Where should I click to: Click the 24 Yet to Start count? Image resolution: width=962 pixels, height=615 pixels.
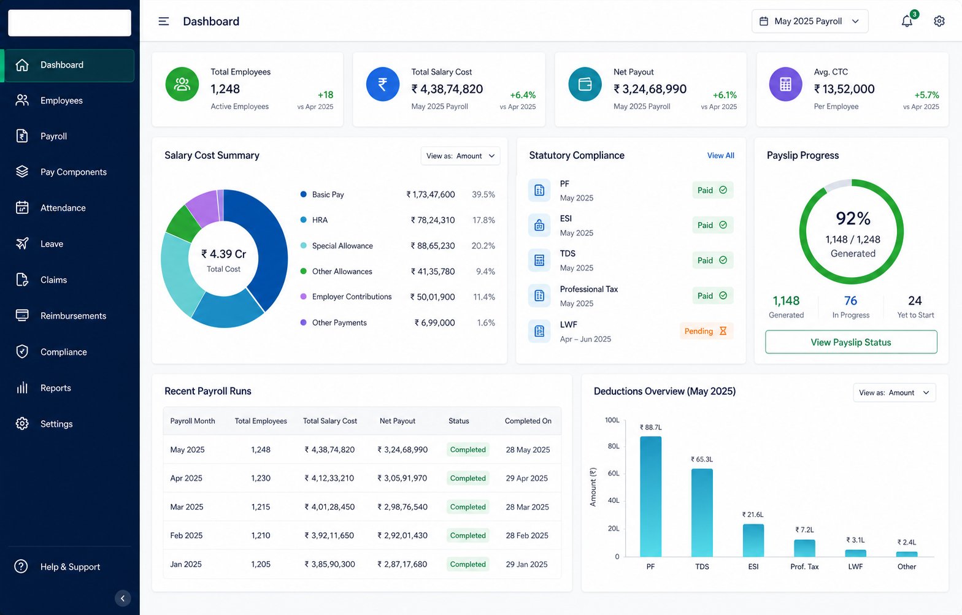pyautogui.click(x=915, y=301)
